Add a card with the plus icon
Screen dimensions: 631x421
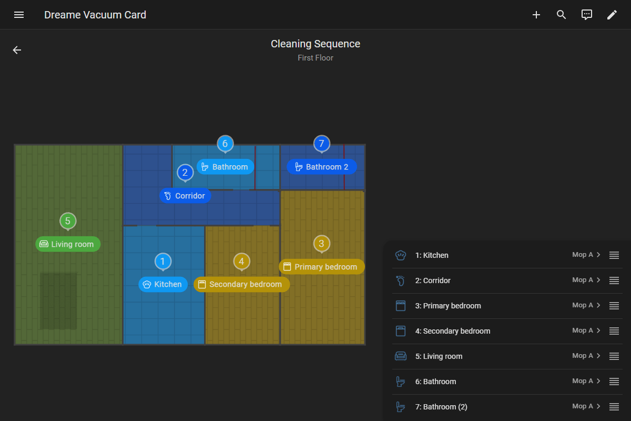click(536, 15)
